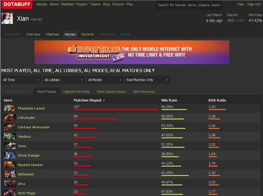This screenshot has height=196, width=263.
Task: Click the Alchemist hero icon
Action: click(10, 174)
